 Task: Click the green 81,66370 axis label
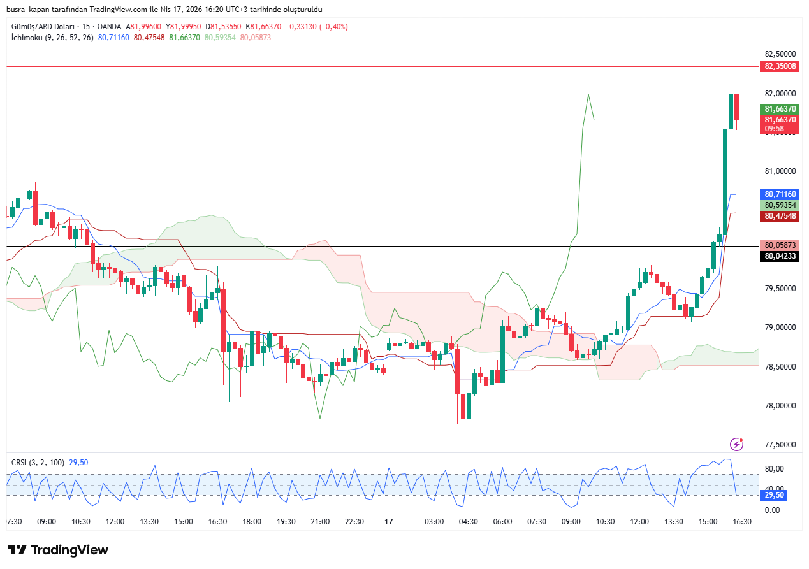coord(780,109)
